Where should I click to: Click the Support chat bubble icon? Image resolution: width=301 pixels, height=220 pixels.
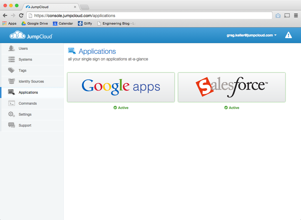coord(12,125)
